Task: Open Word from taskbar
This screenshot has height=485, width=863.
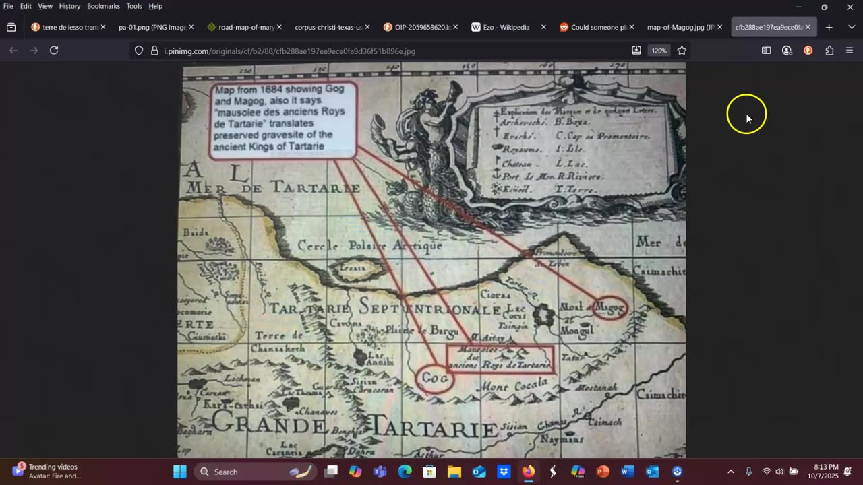Action: (628, 472)
